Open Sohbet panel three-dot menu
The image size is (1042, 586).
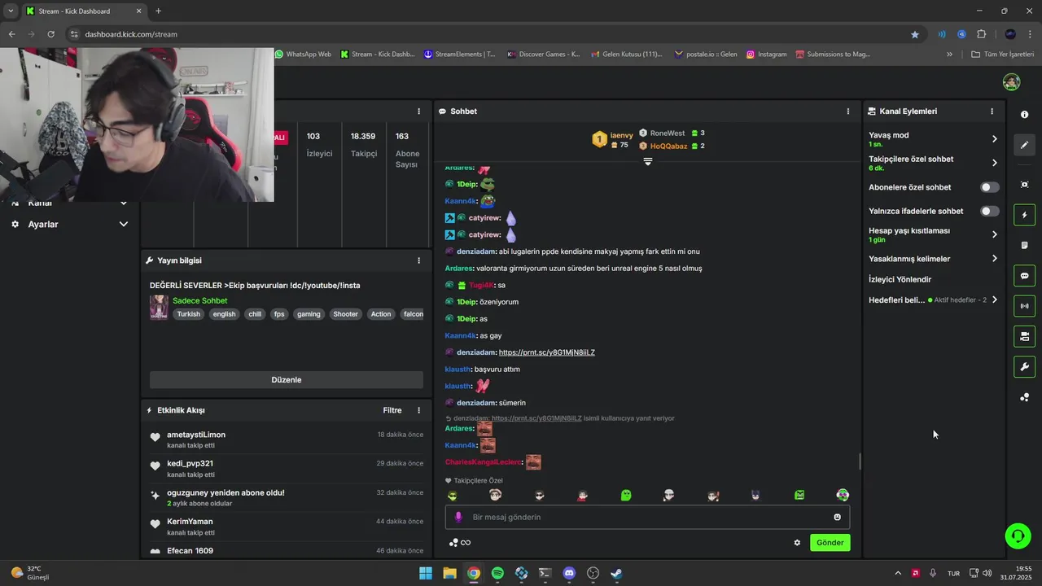point(847,112)
